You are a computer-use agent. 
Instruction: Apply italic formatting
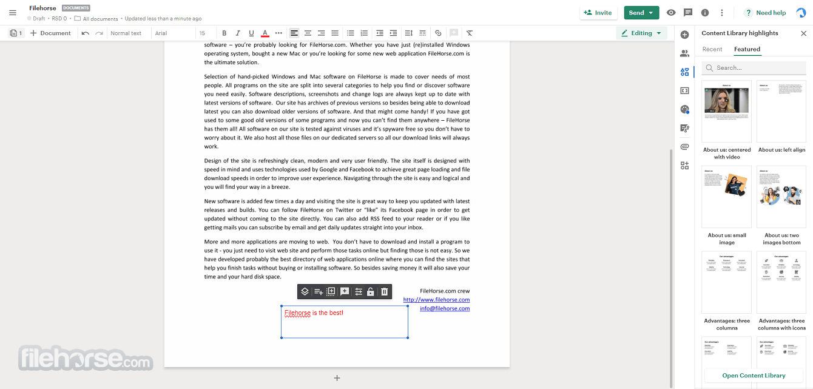pos(237,33)
